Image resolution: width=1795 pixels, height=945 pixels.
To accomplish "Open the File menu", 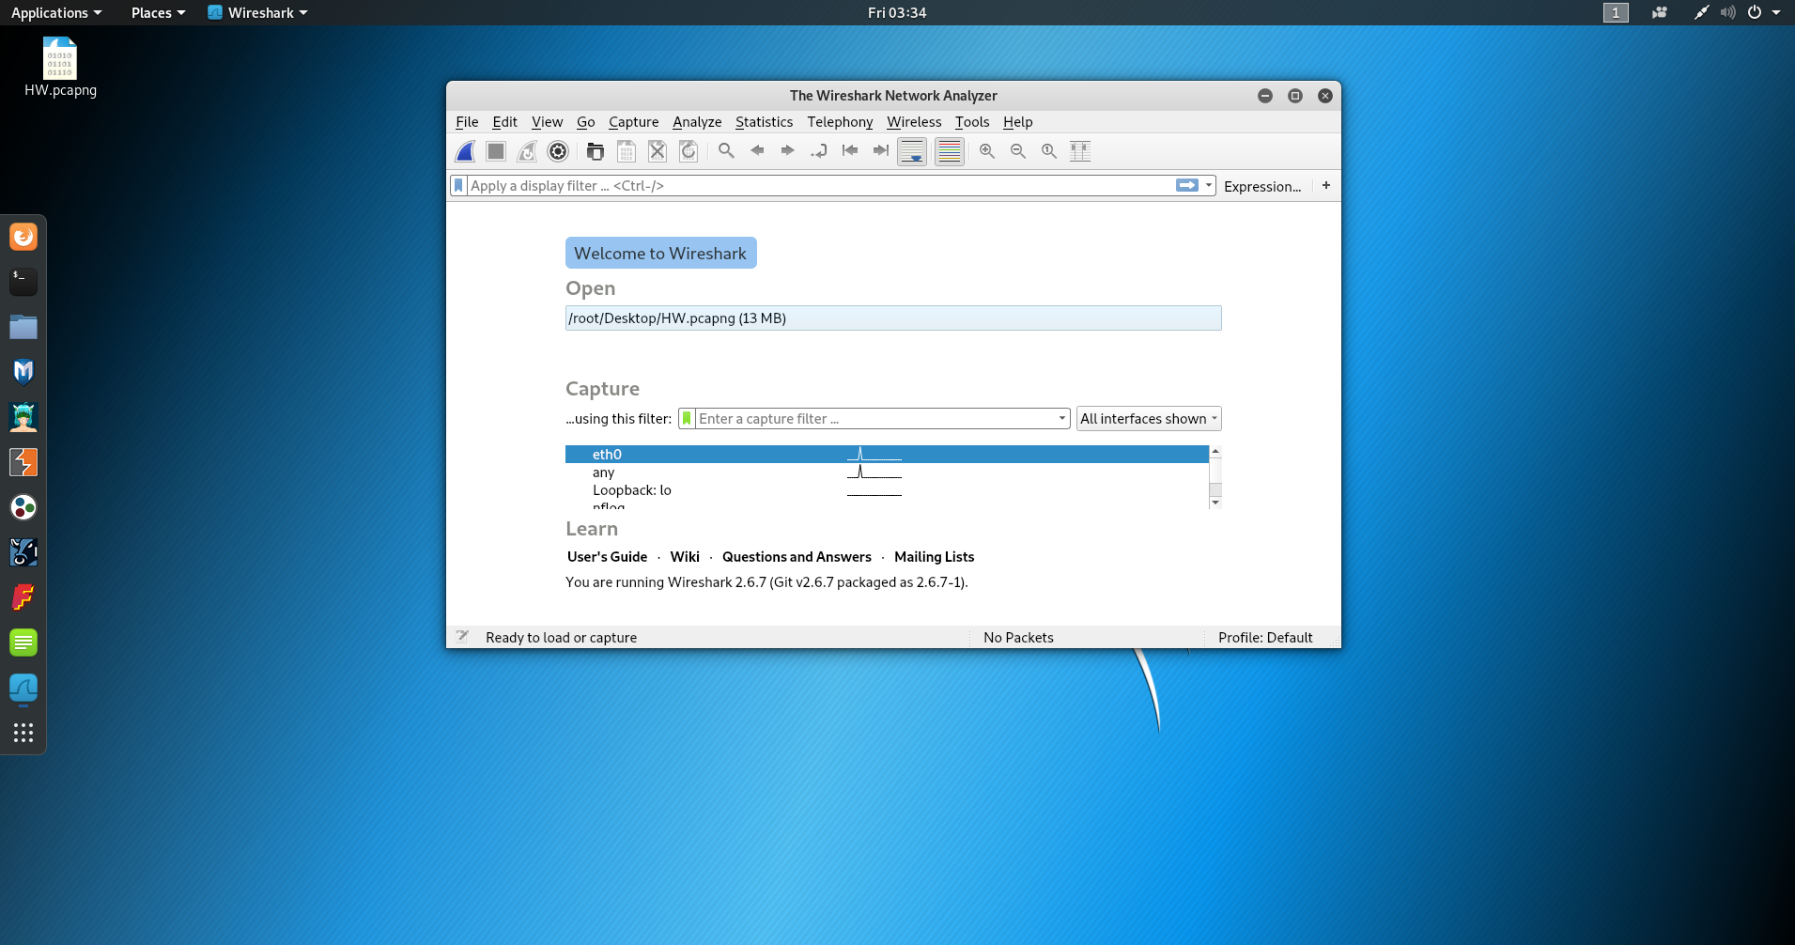I will [x=467, y=122].
